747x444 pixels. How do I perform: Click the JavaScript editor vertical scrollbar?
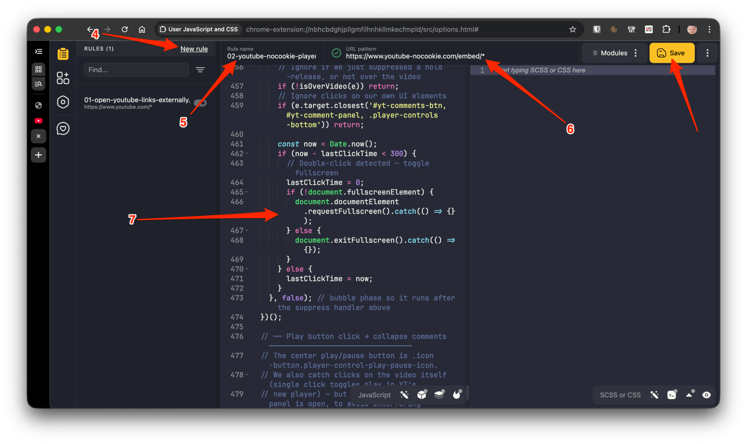[x=467, y=392]
